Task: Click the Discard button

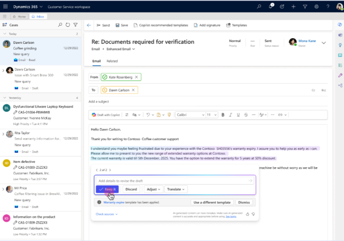Action: [x=131, y=189]
